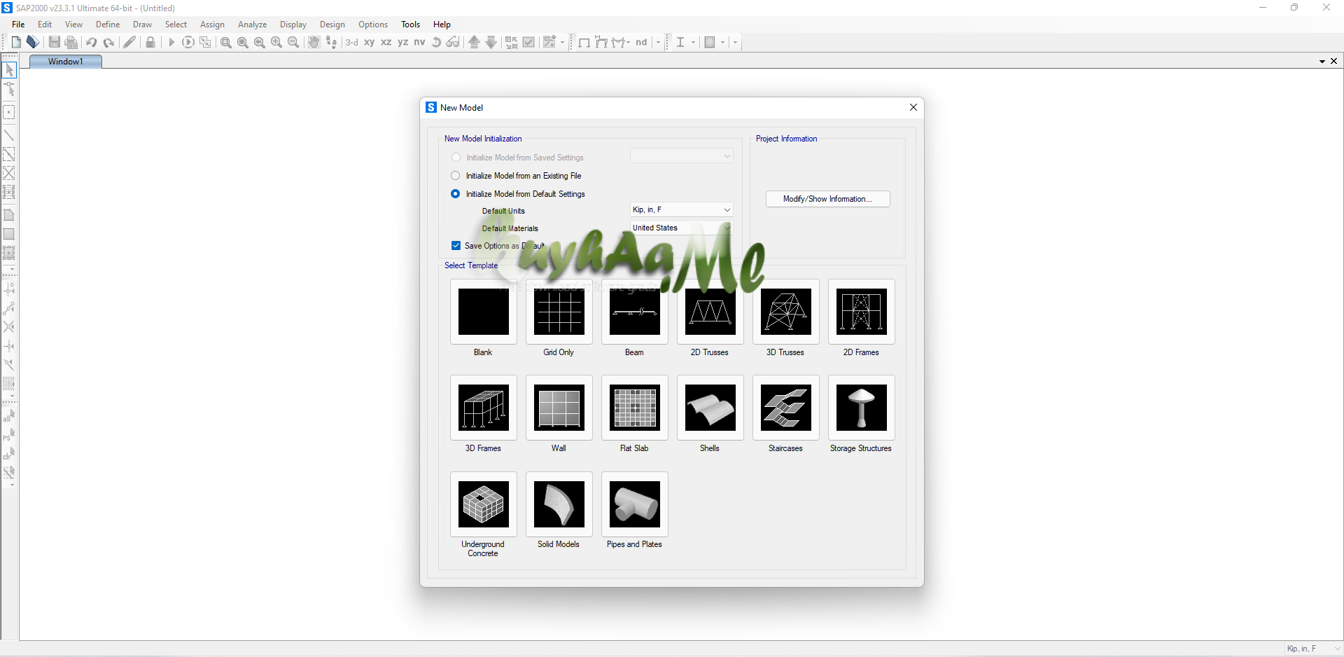
Task: Click Modify/Show Information button
Action: (x=827, y=199)
